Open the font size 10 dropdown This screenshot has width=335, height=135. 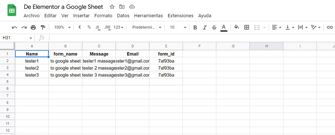178,28
